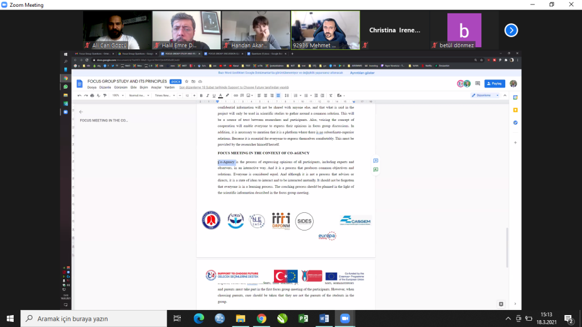Open the Düzenle menu
The width and height of the screenshot is (582, 327).
tap(105, 87)
